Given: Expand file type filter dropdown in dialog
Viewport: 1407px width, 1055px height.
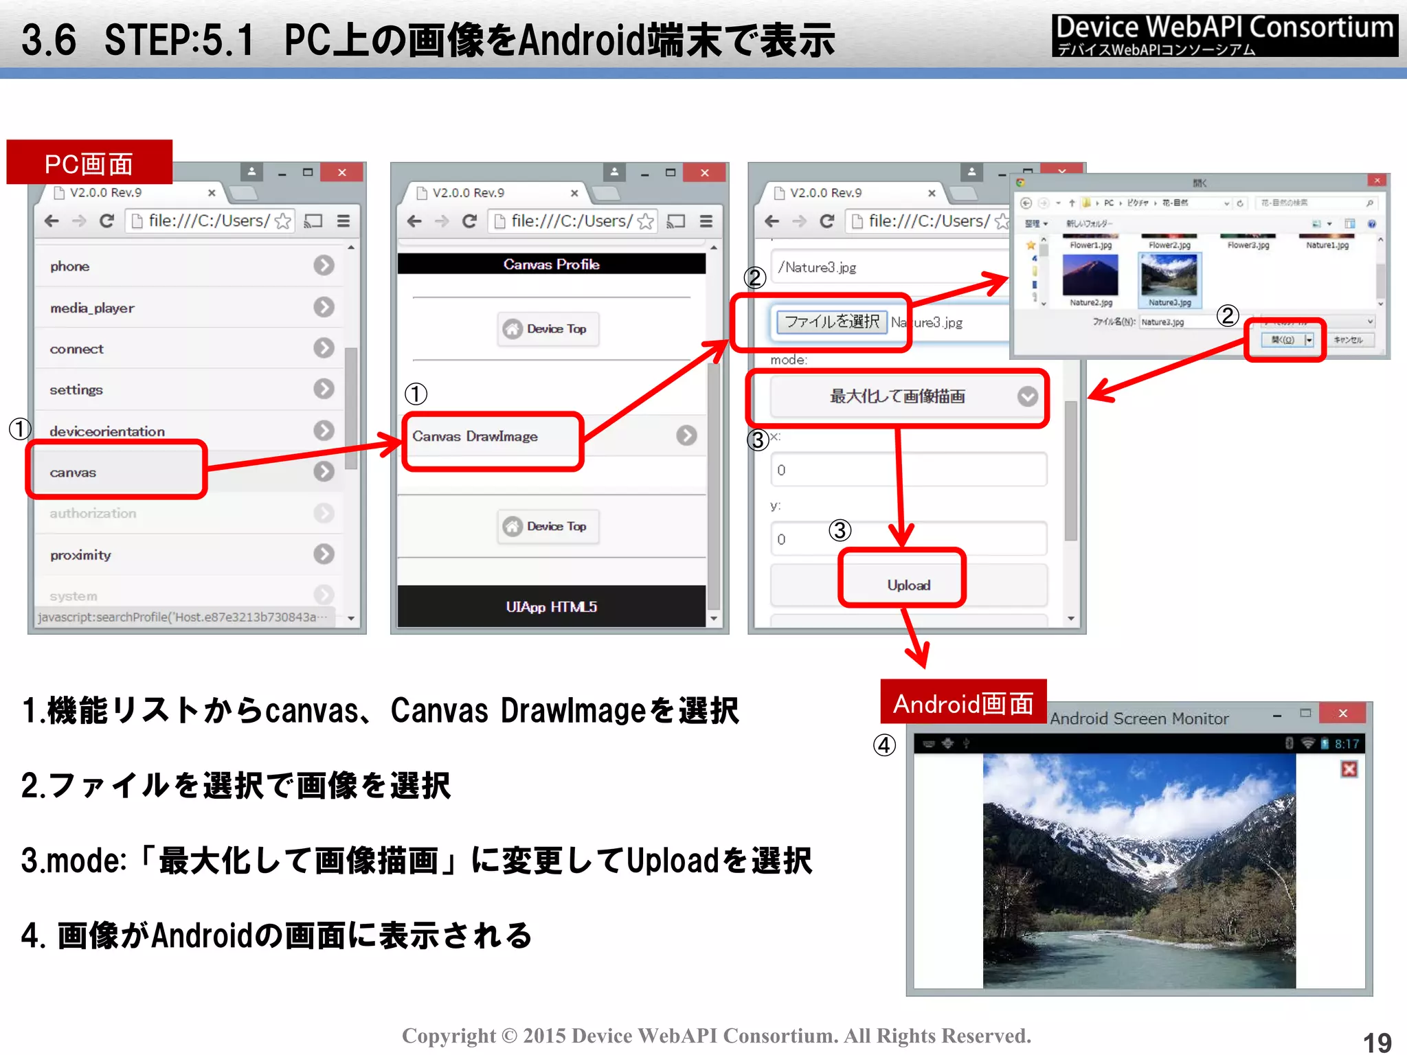Looking at the screenshot, I should 1370,321.
